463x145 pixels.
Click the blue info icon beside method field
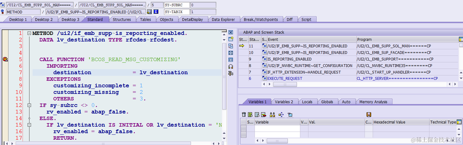[x=156, y=12]
